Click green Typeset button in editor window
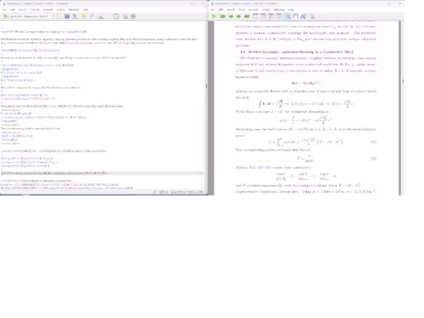The height and width of the screenshot is (318, 424). (6, 16)
